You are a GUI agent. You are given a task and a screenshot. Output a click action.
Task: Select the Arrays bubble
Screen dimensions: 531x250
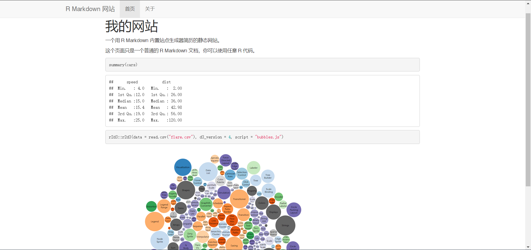coord(176,225)
